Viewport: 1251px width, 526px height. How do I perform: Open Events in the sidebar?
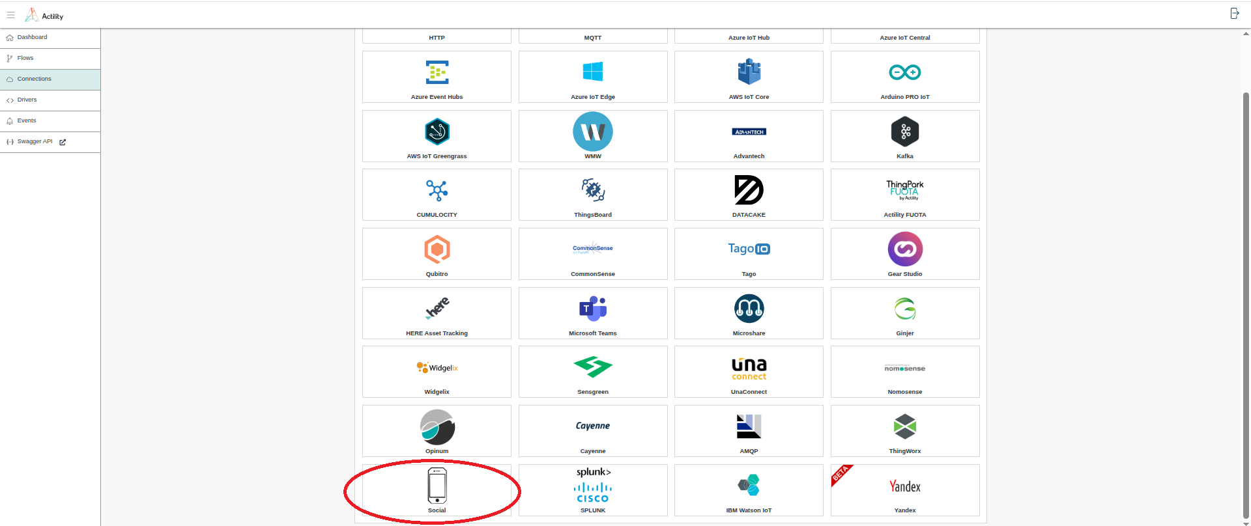(50, 121)
